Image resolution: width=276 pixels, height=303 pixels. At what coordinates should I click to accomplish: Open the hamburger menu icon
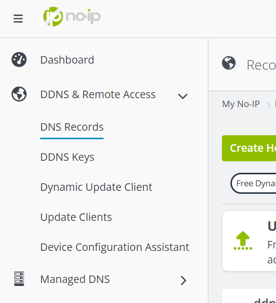[18, 19]
